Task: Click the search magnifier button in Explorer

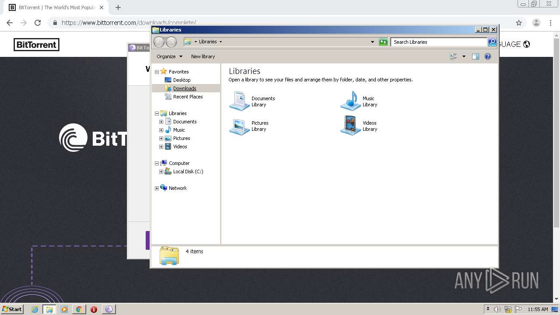Action: [492, 42]
